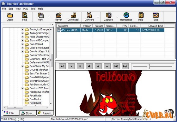This screenshot has height=122, width=177.
Task: Click the Open toolbar icon
Action: tap(10, 17)
